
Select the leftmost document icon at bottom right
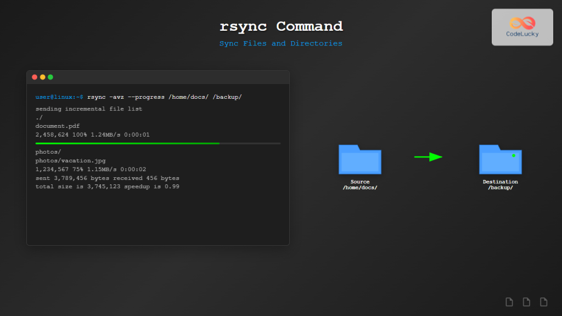(509, 302)
